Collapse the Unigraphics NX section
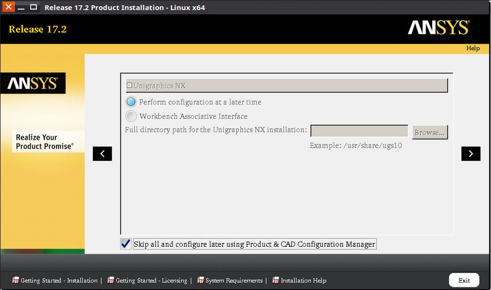Screen dimensions: 491x290 click(x=129, y=85)
